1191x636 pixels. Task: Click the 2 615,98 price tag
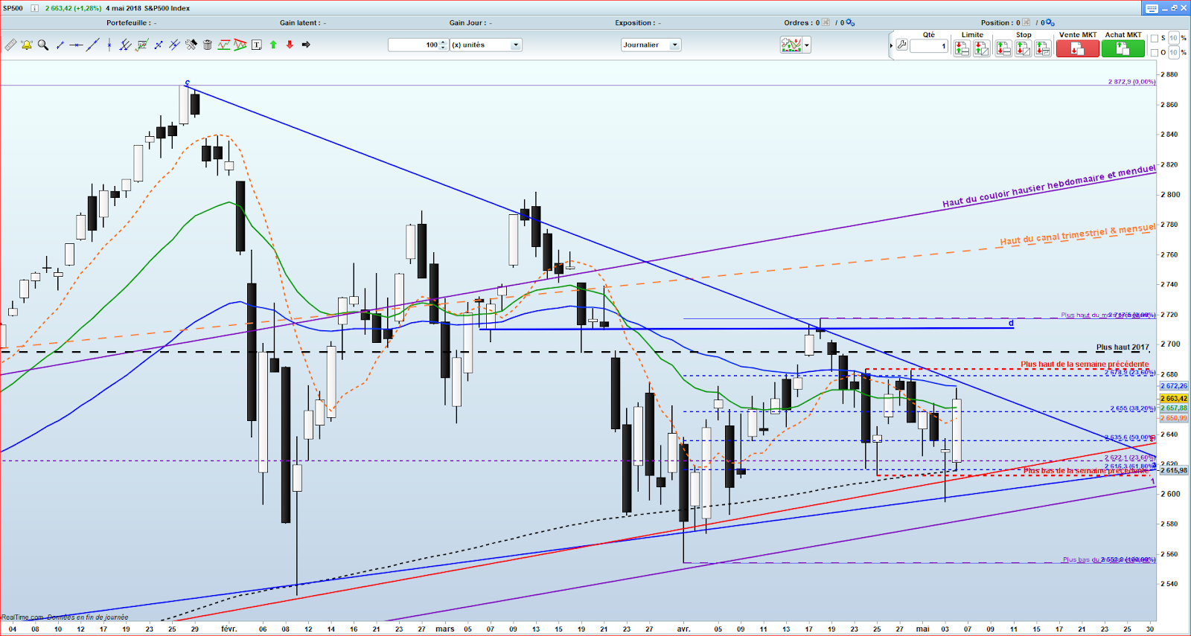[1174, 470]
